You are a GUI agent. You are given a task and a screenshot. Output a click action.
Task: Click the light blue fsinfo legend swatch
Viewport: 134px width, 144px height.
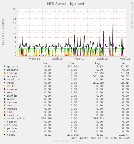5,125
